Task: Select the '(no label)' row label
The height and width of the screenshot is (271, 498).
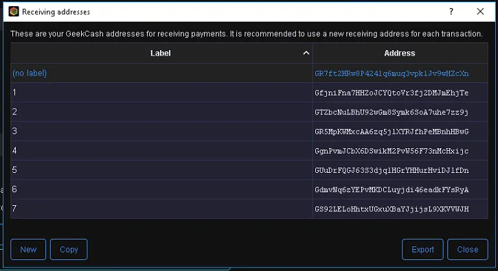Action: pyautogui.click(x=30, y=73)
